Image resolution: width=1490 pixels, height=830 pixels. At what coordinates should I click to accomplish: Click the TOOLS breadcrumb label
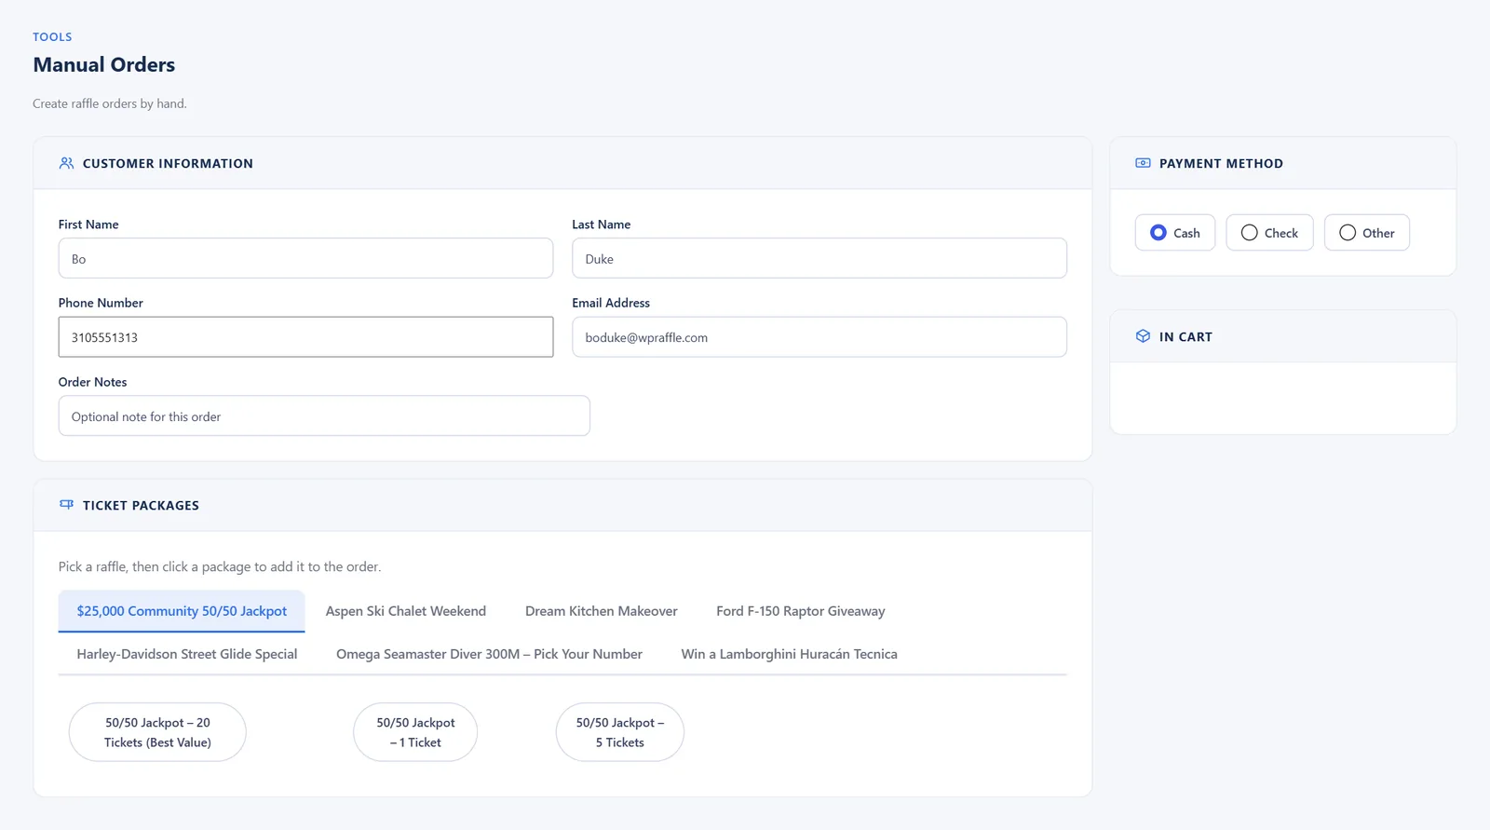[x=52, y=37]
